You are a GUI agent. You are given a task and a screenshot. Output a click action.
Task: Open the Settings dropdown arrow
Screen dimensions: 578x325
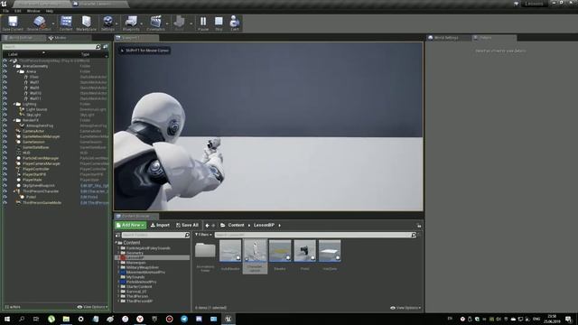point(117,23)
